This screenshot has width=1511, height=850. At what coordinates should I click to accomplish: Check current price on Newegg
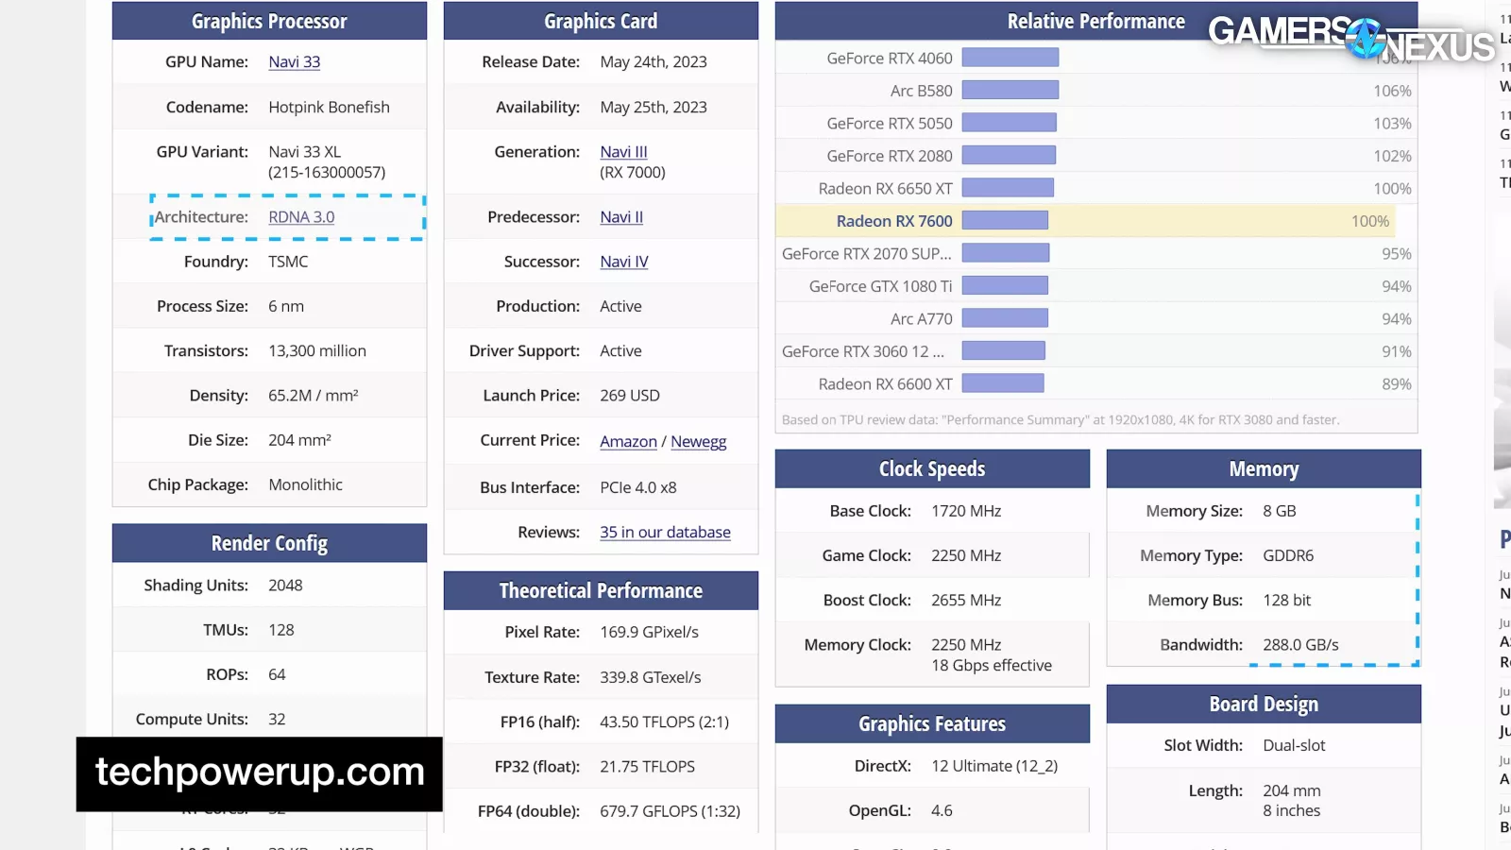[699, 442]
